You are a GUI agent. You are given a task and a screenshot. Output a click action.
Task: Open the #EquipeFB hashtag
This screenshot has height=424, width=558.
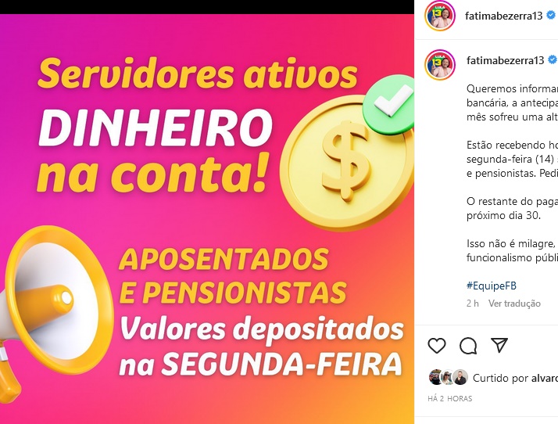[x=492, y=286]
